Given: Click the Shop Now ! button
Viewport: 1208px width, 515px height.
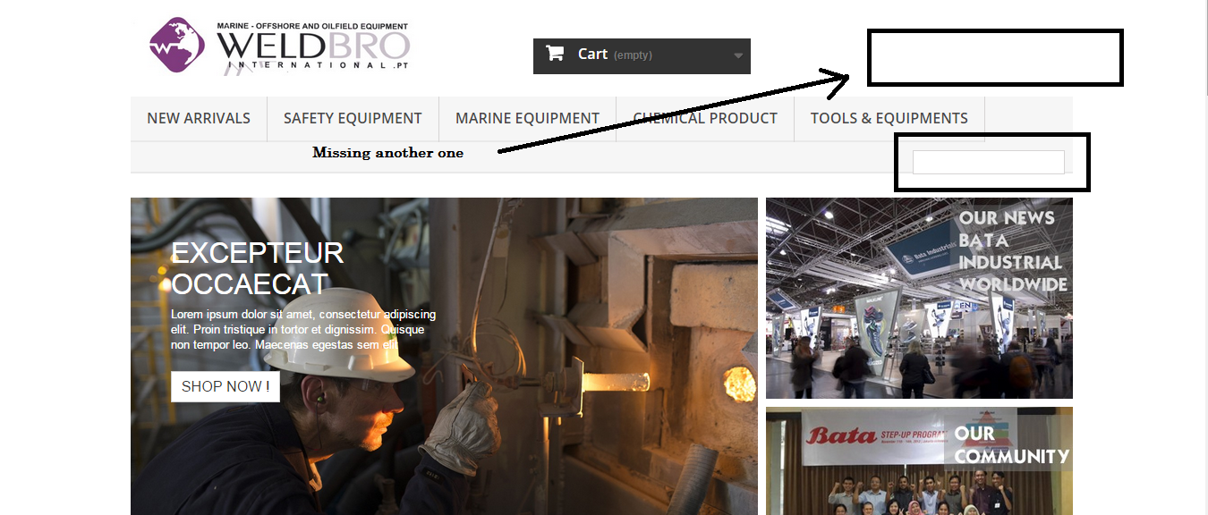Looking at the screenshot, I should 225,386.
